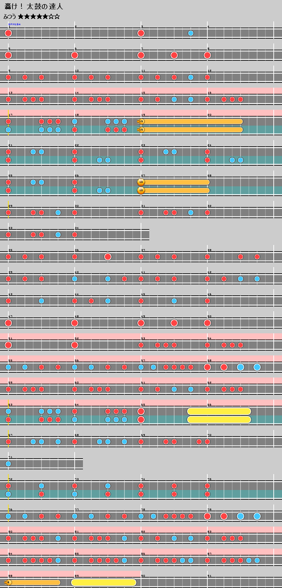Click the upper orange balloon bar in measure 19
Viewport: 282px width, 588px height.
coord(194,121)
